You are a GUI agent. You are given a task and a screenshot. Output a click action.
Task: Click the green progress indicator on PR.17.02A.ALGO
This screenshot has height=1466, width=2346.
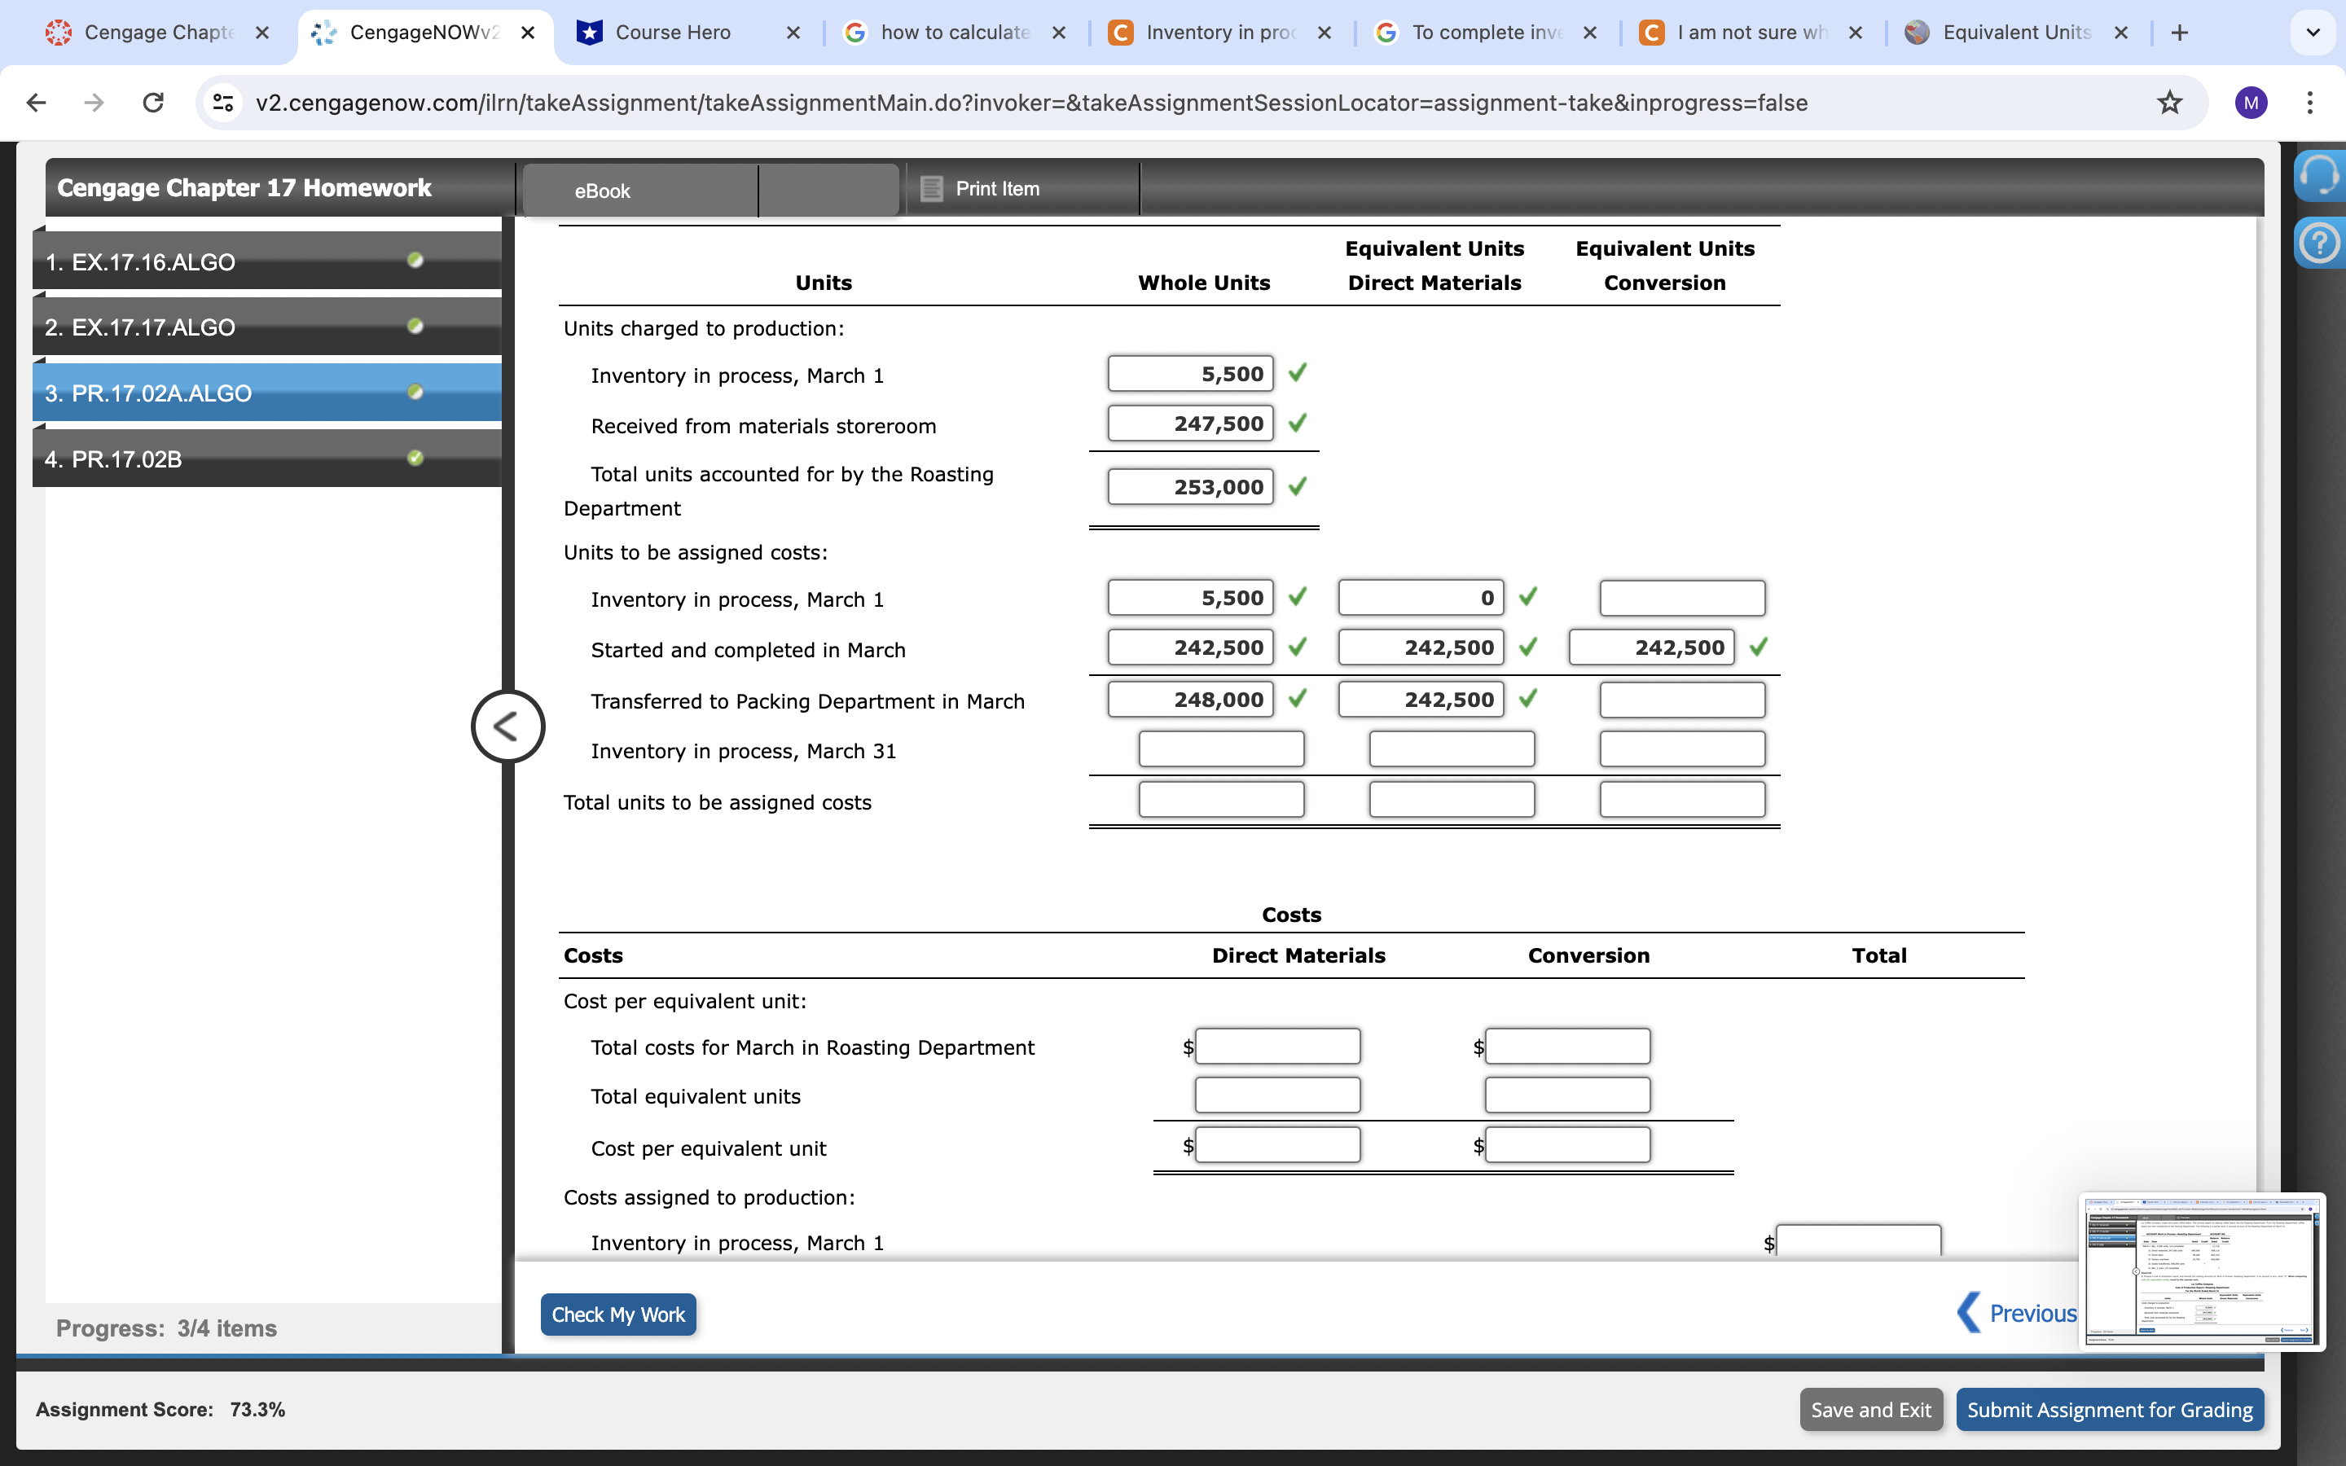point(415,392)
